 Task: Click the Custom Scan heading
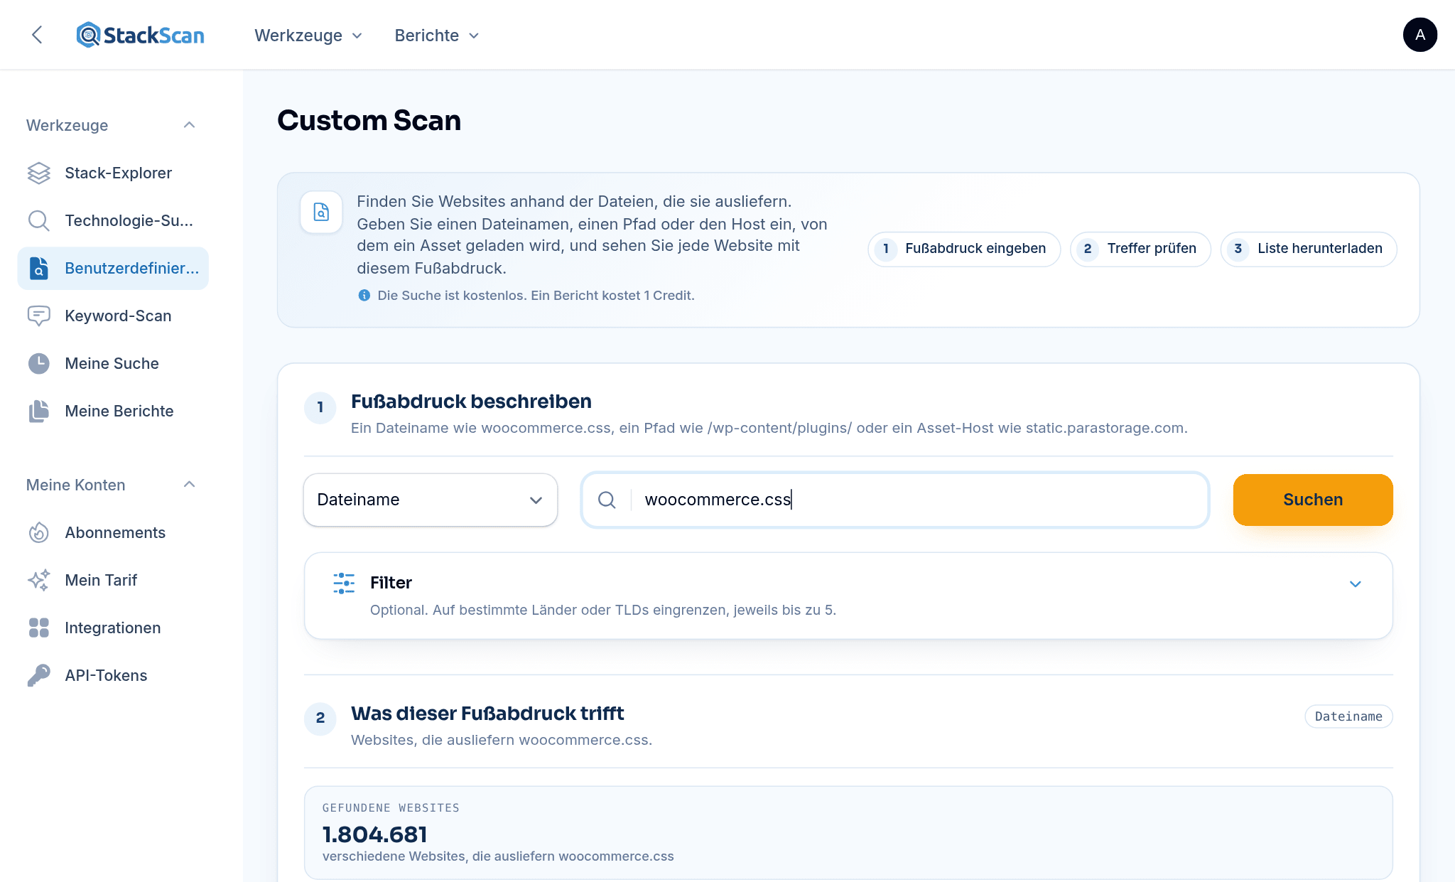pos(369,120)
